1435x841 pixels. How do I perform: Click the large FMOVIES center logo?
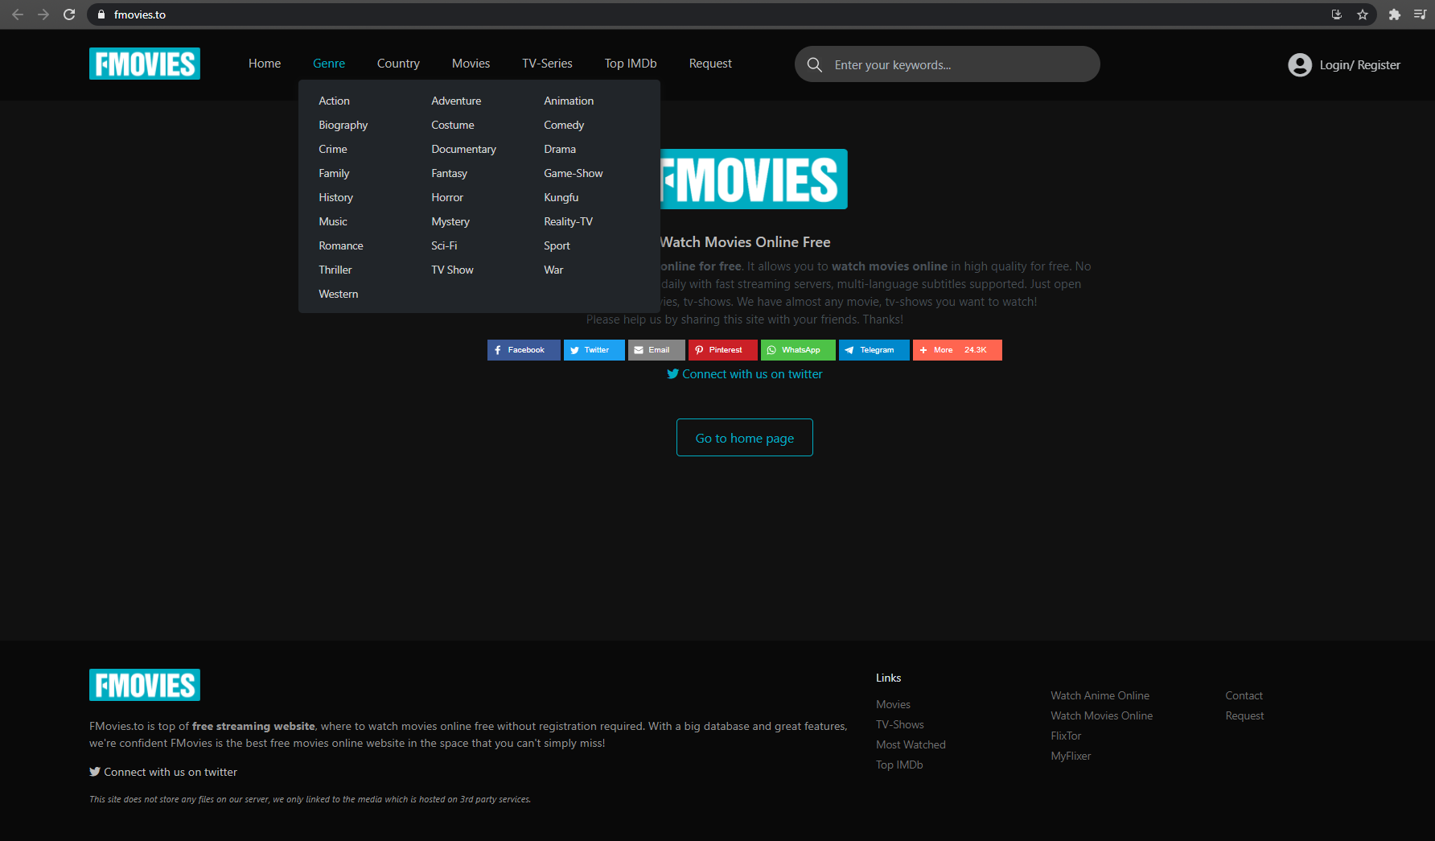[x=754, y=179]
